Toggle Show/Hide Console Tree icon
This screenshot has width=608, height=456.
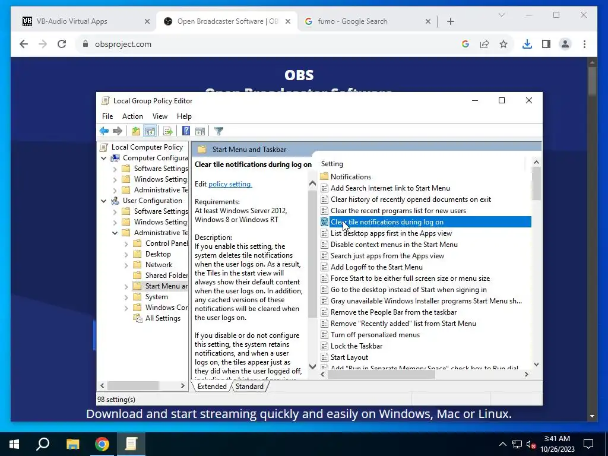[x=150, y=131]
